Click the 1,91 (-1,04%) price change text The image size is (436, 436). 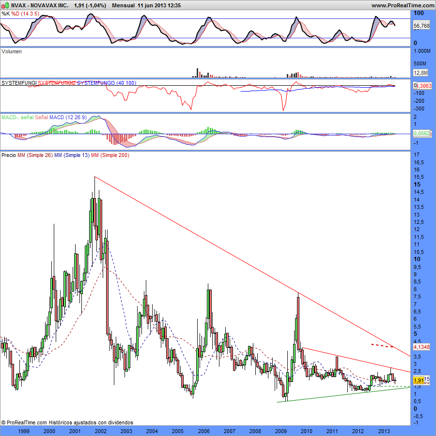pyautogui.click(x=90, y=5)
